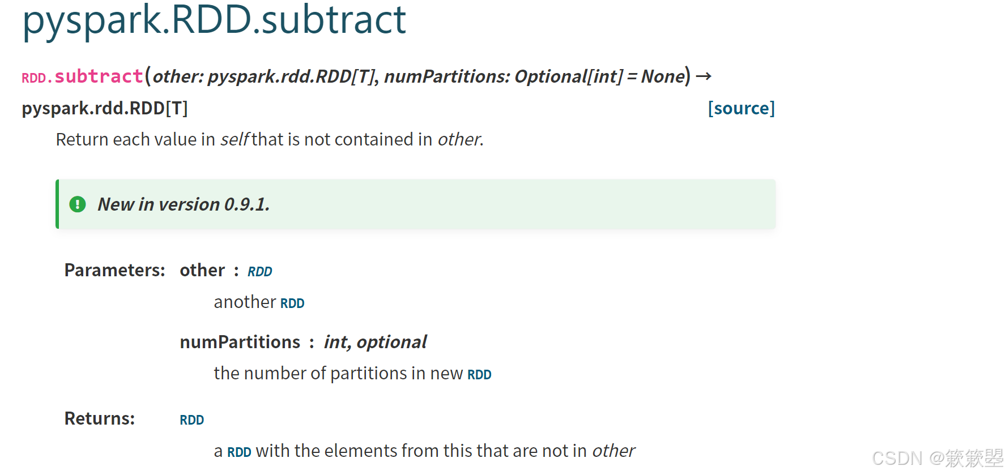Click the 'RDD.' class prefix in signature
Screen dimensions: 1006x475
(x=37, y=78)
